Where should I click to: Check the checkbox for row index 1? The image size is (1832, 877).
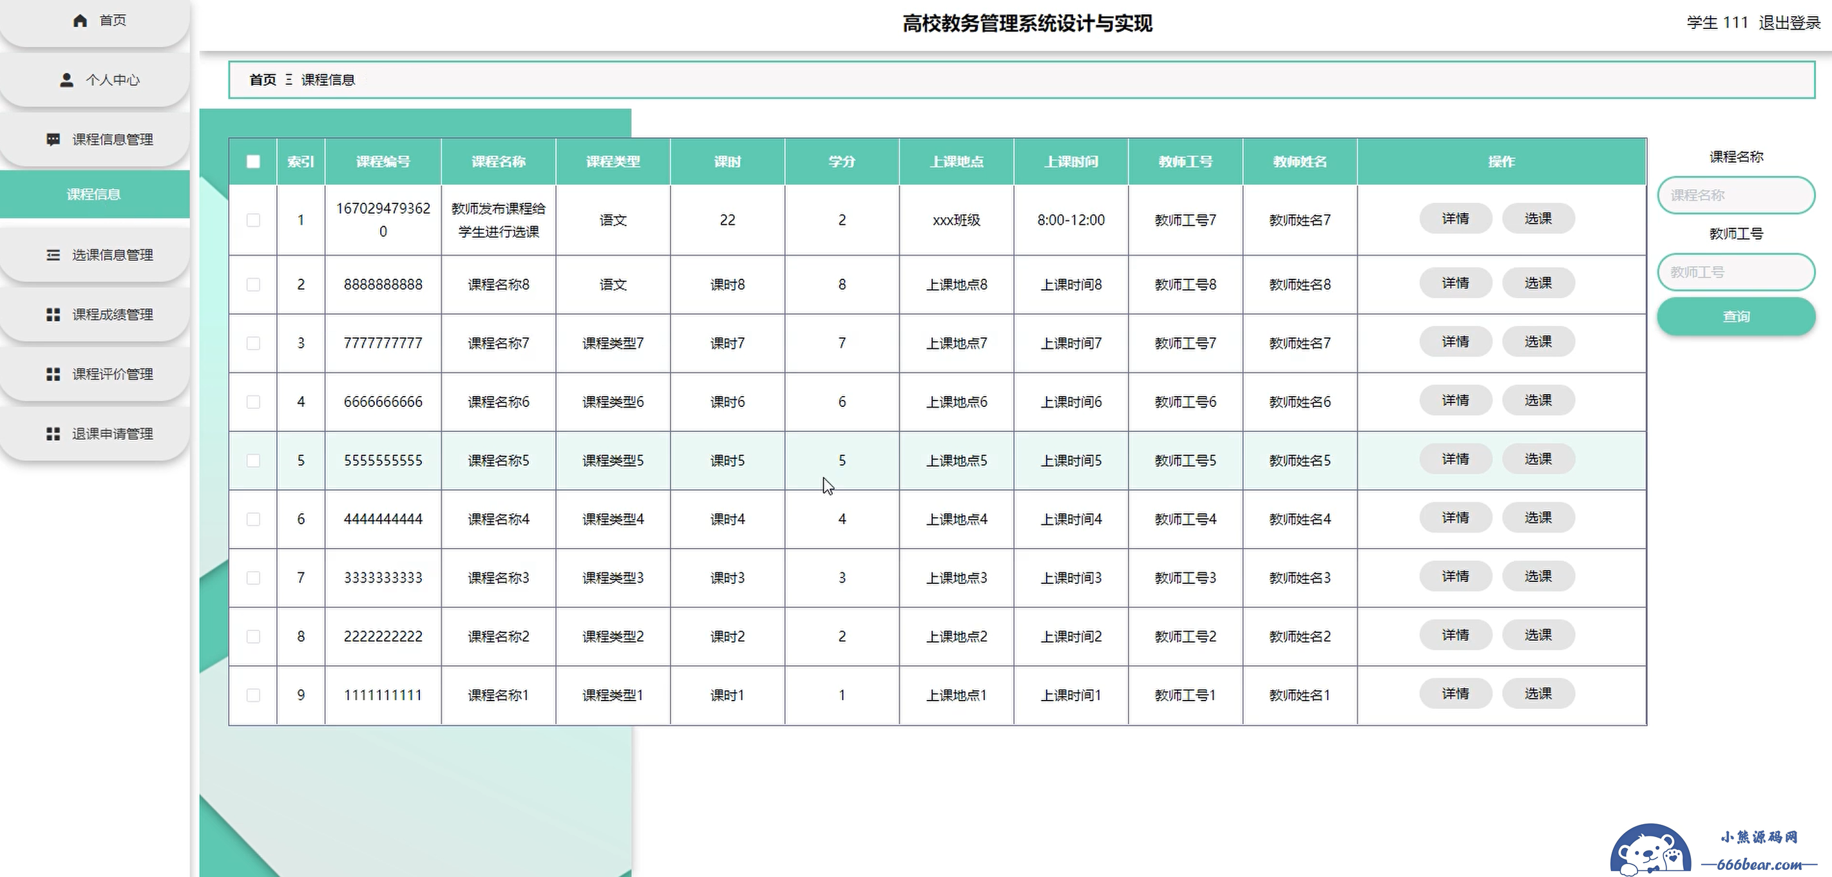253,220
